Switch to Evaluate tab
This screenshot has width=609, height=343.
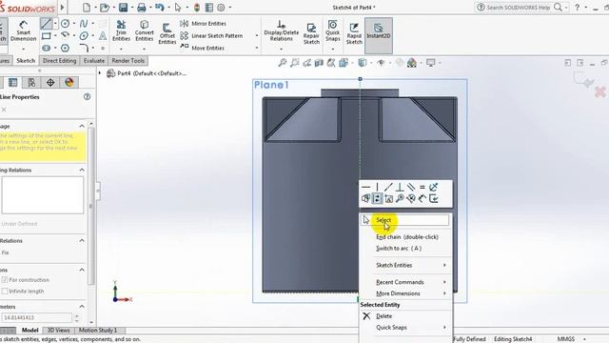tap(94, 61)
